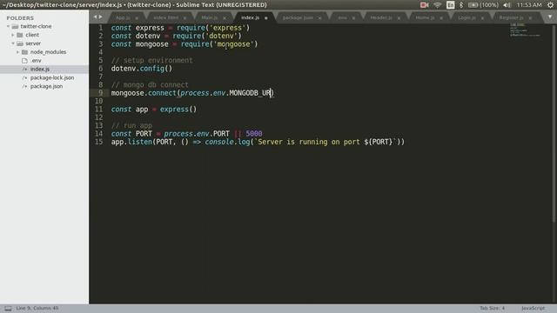Click the client folder icon

(x=20, y=35)
